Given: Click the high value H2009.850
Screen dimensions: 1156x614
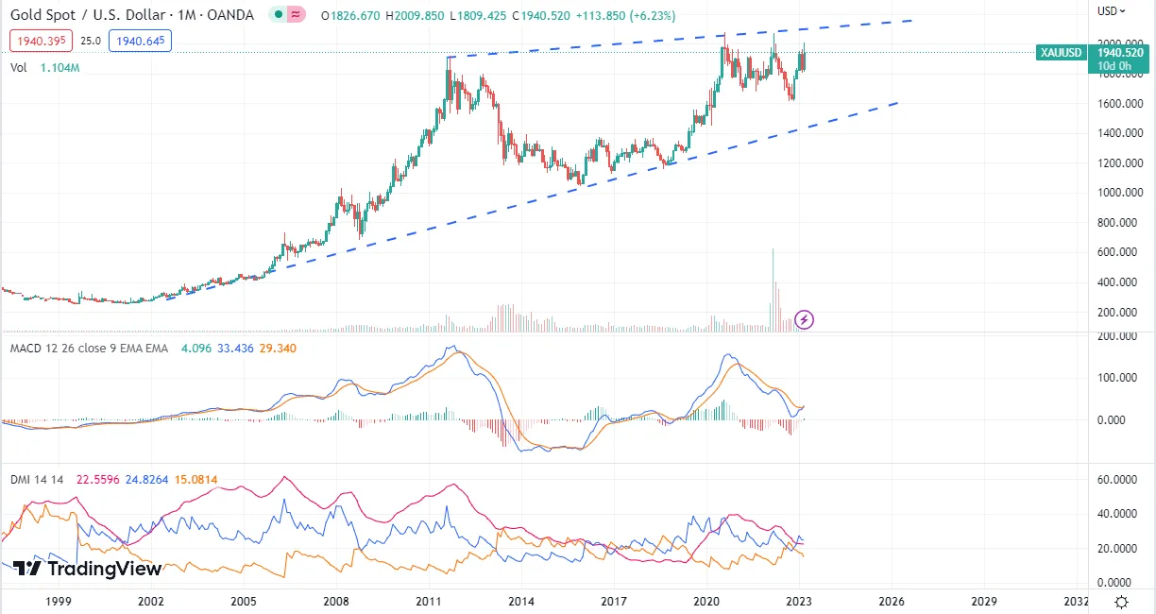Looking at the screenshot, I should pyautogui.click(x=416, y=16).
